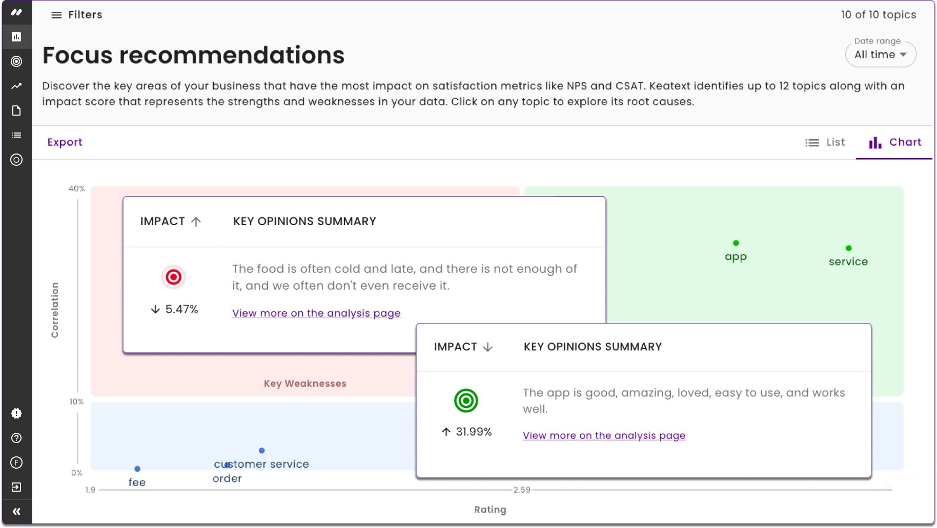The width and height of the screenshot is (937, 528).
Task: Open the document page sidebar icon
Action: (16, 111)
